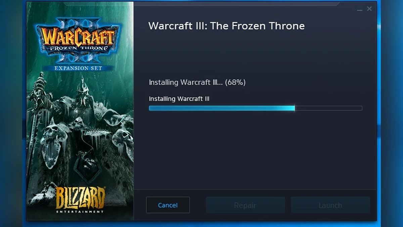
Task: Click the disabled Launch button
Action: pyautogui.click(x=330, y=205)
